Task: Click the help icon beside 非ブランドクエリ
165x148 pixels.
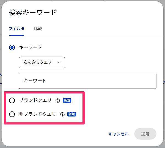Action: point(62,114)
